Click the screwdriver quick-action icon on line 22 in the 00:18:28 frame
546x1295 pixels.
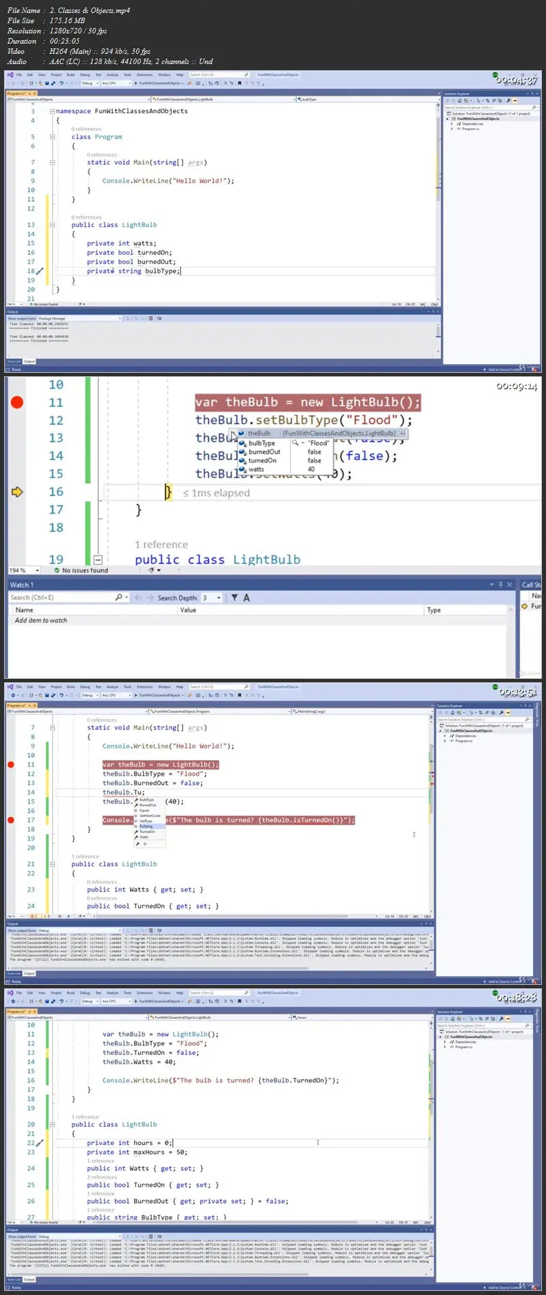[x=39, y=1143]
